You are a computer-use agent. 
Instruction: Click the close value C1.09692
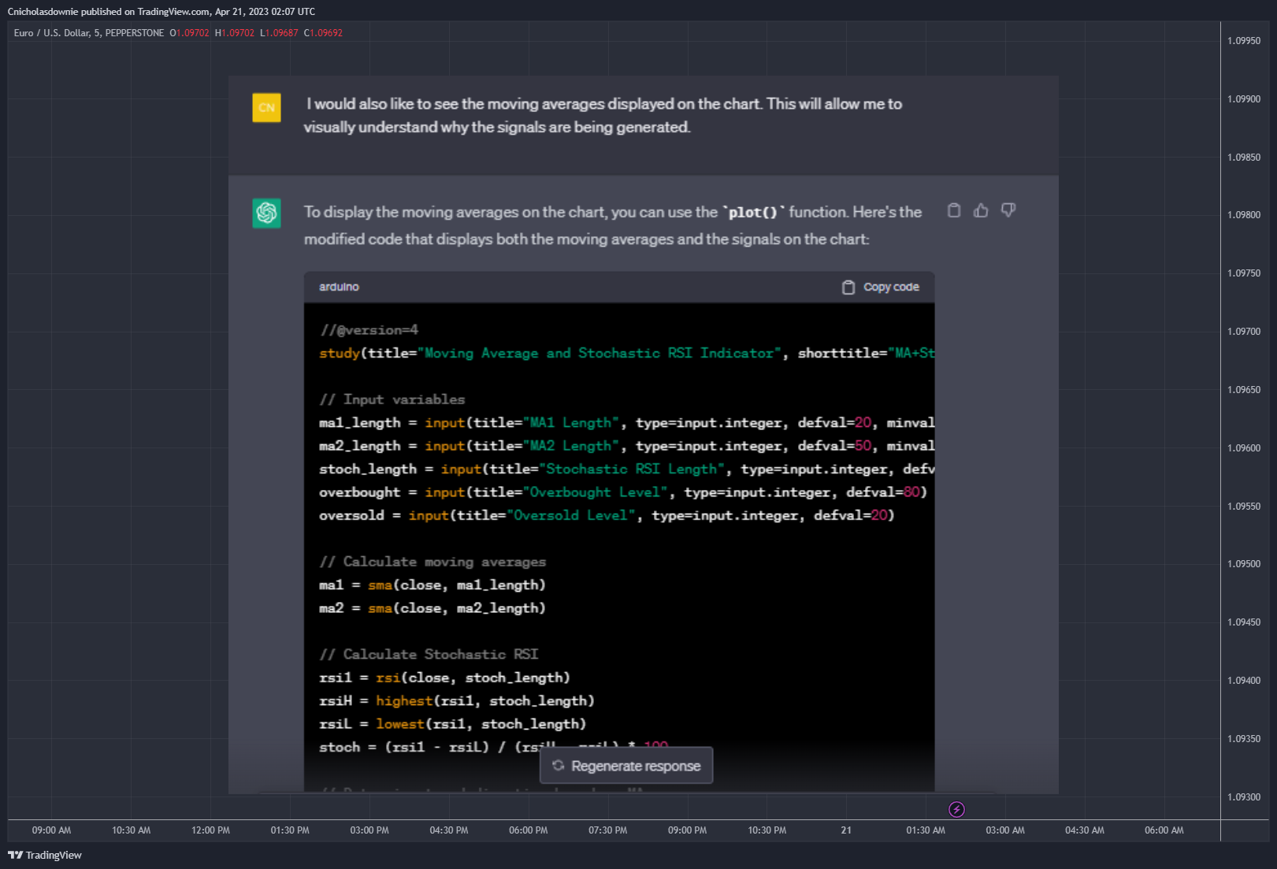(x=323, y=33)
